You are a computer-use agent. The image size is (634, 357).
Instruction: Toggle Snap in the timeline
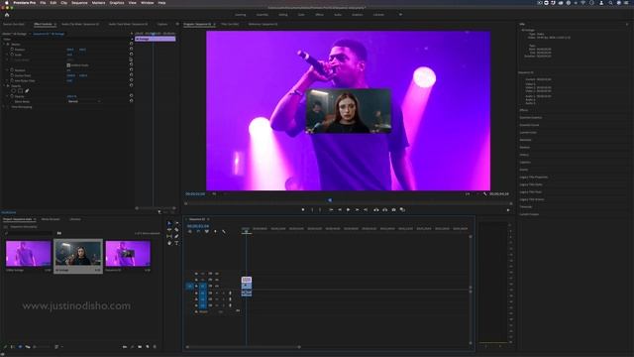pos(198,231)
